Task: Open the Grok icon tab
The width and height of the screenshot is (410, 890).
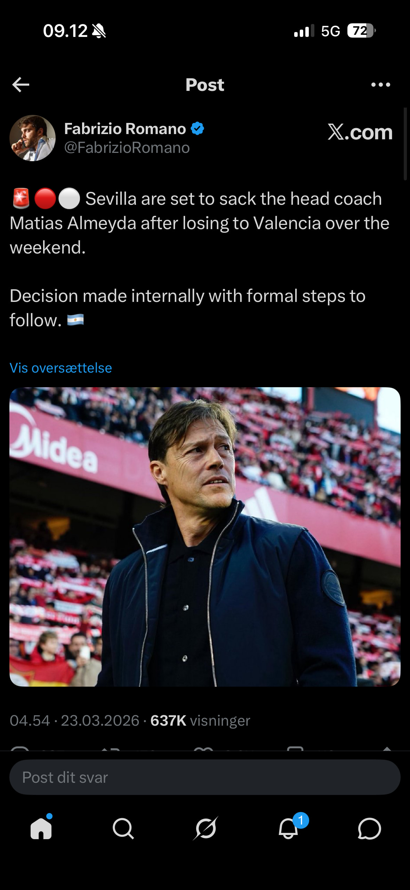Action: 205,828
